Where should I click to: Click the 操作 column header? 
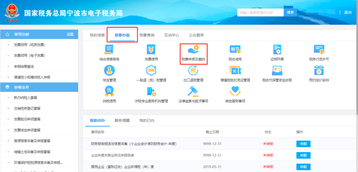(x=300, y=132)
